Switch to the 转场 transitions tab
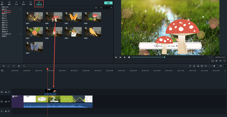The height and width of the screenshot is (117, 227). click(23, 3)
